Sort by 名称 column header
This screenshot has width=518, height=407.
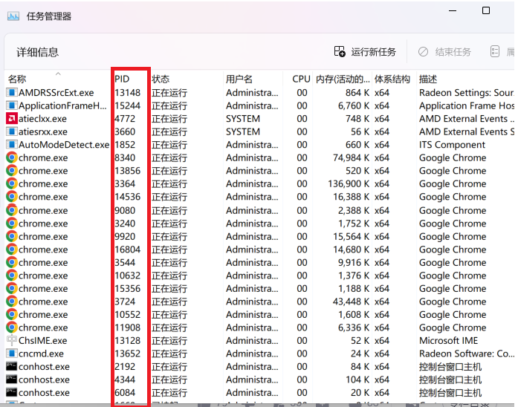click(17, 79)
